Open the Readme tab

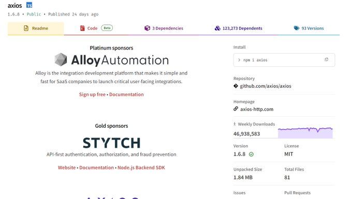pos(36,28)
